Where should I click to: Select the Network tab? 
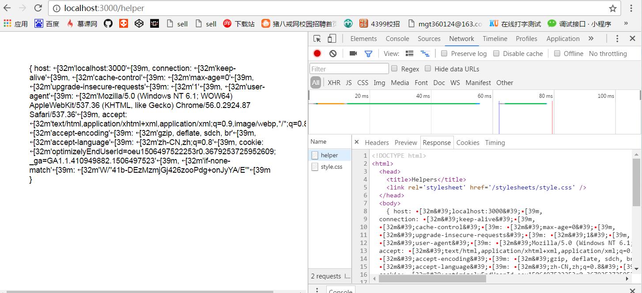coord(461,39)
